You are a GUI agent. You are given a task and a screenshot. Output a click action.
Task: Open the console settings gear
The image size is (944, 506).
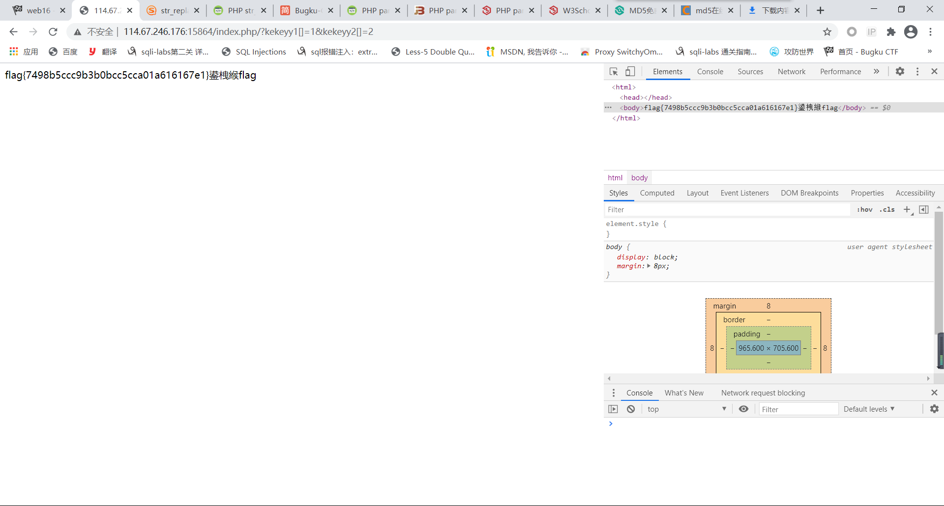coord(934,409)
